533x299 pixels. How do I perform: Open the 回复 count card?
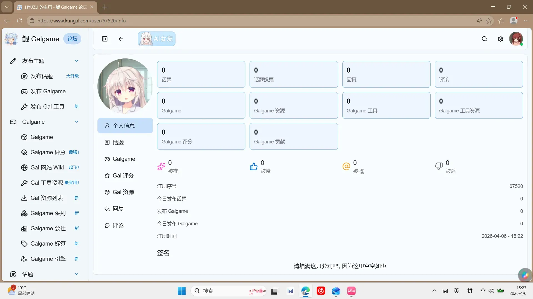click(x=386, y=74)
